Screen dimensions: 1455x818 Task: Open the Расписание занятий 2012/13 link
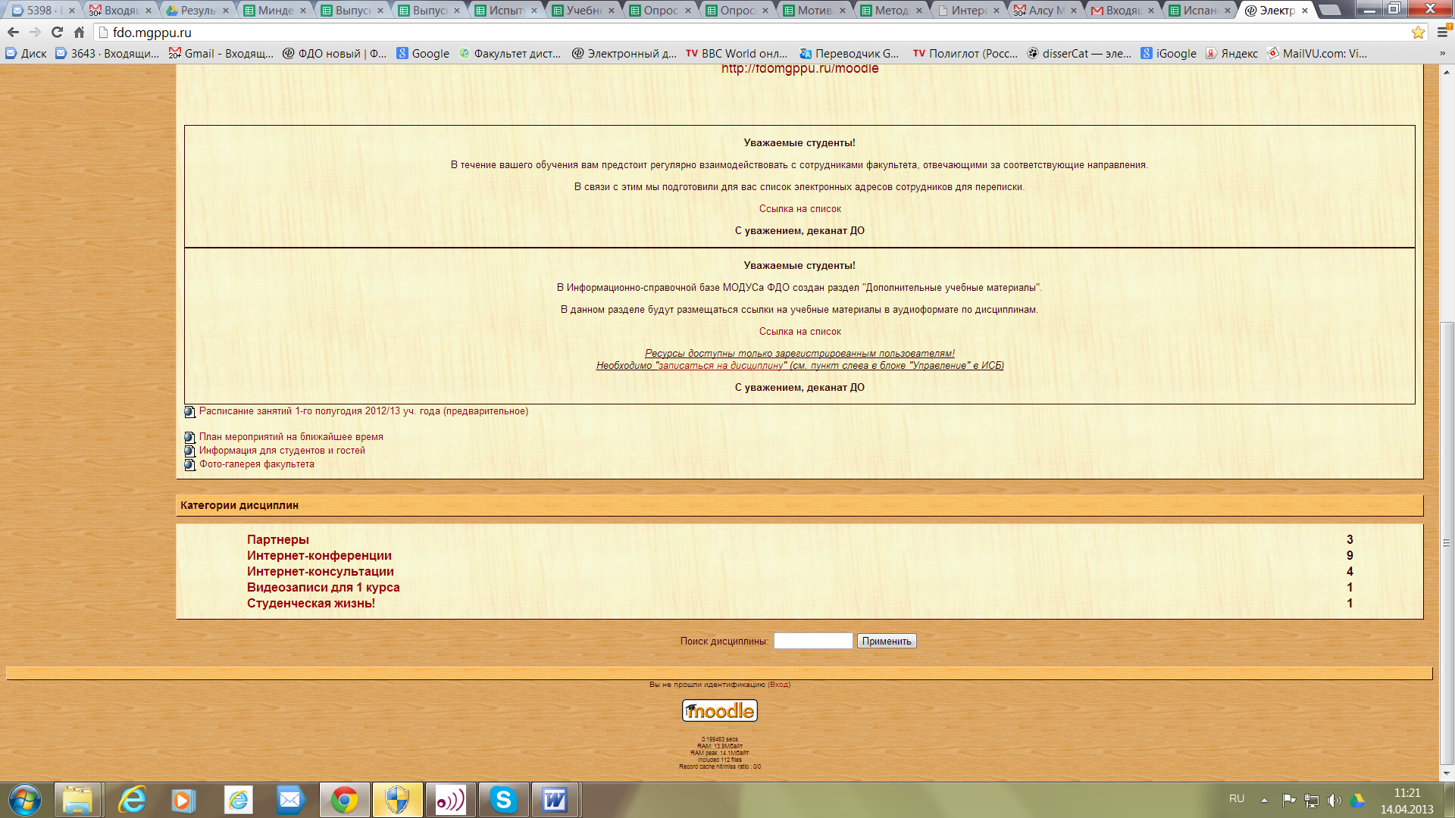(x=364, y=411)
